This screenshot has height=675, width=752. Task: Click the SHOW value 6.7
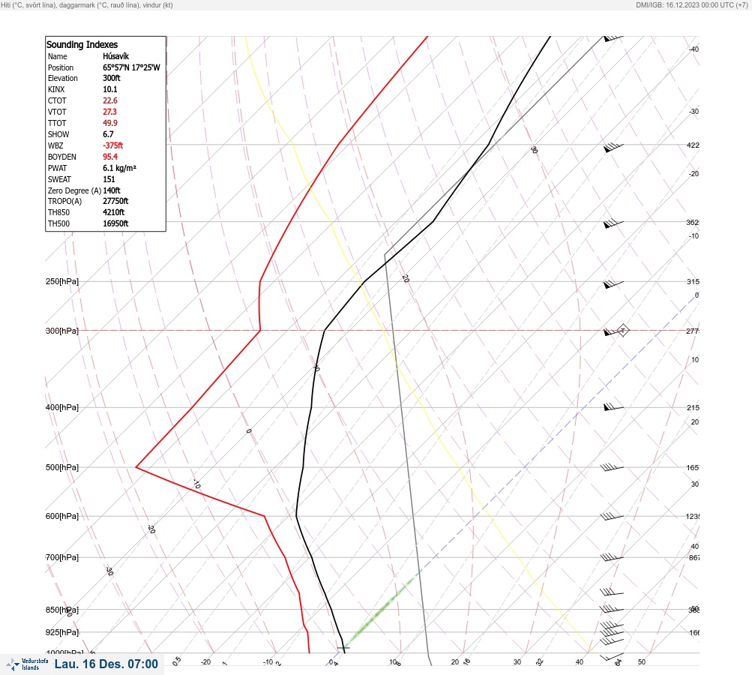(x=108, y=134)
